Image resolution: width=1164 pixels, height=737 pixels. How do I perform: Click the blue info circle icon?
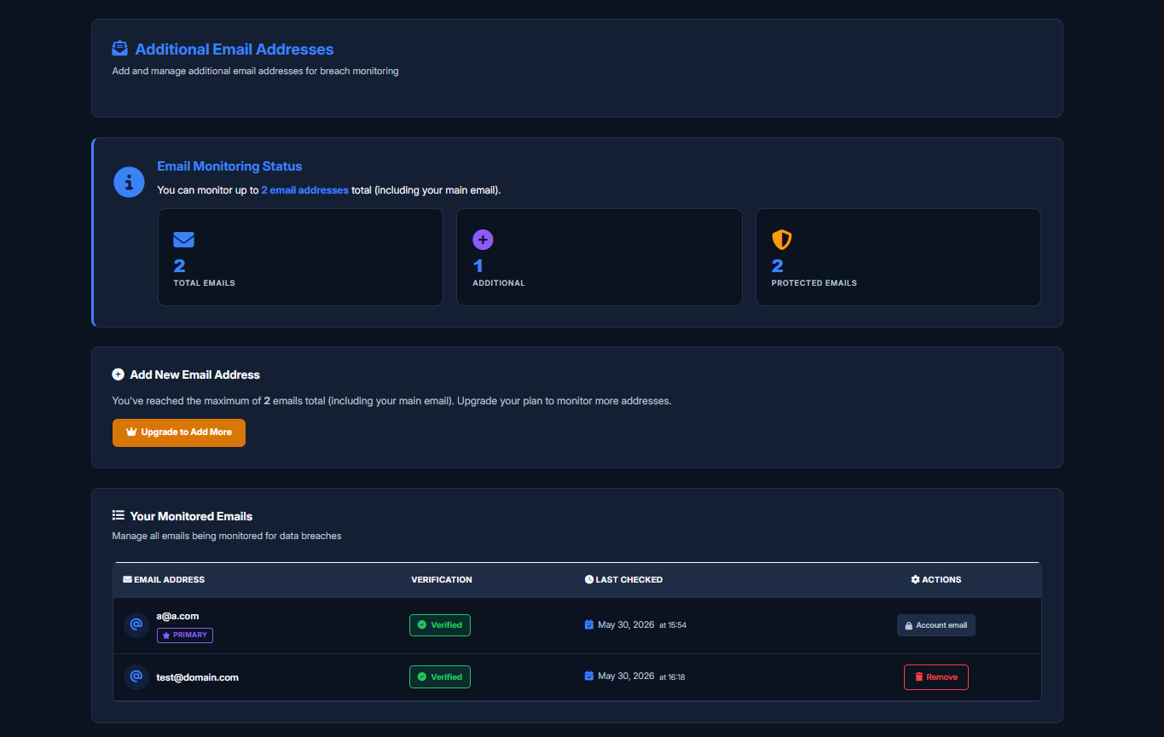click(129, 182)
